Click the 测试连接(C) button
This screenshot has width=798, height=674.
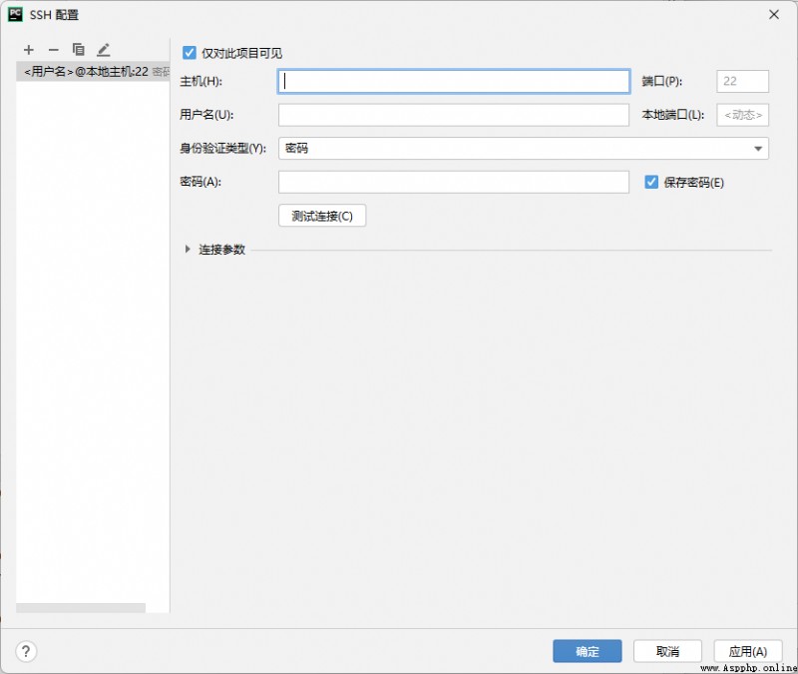point(322,216)
